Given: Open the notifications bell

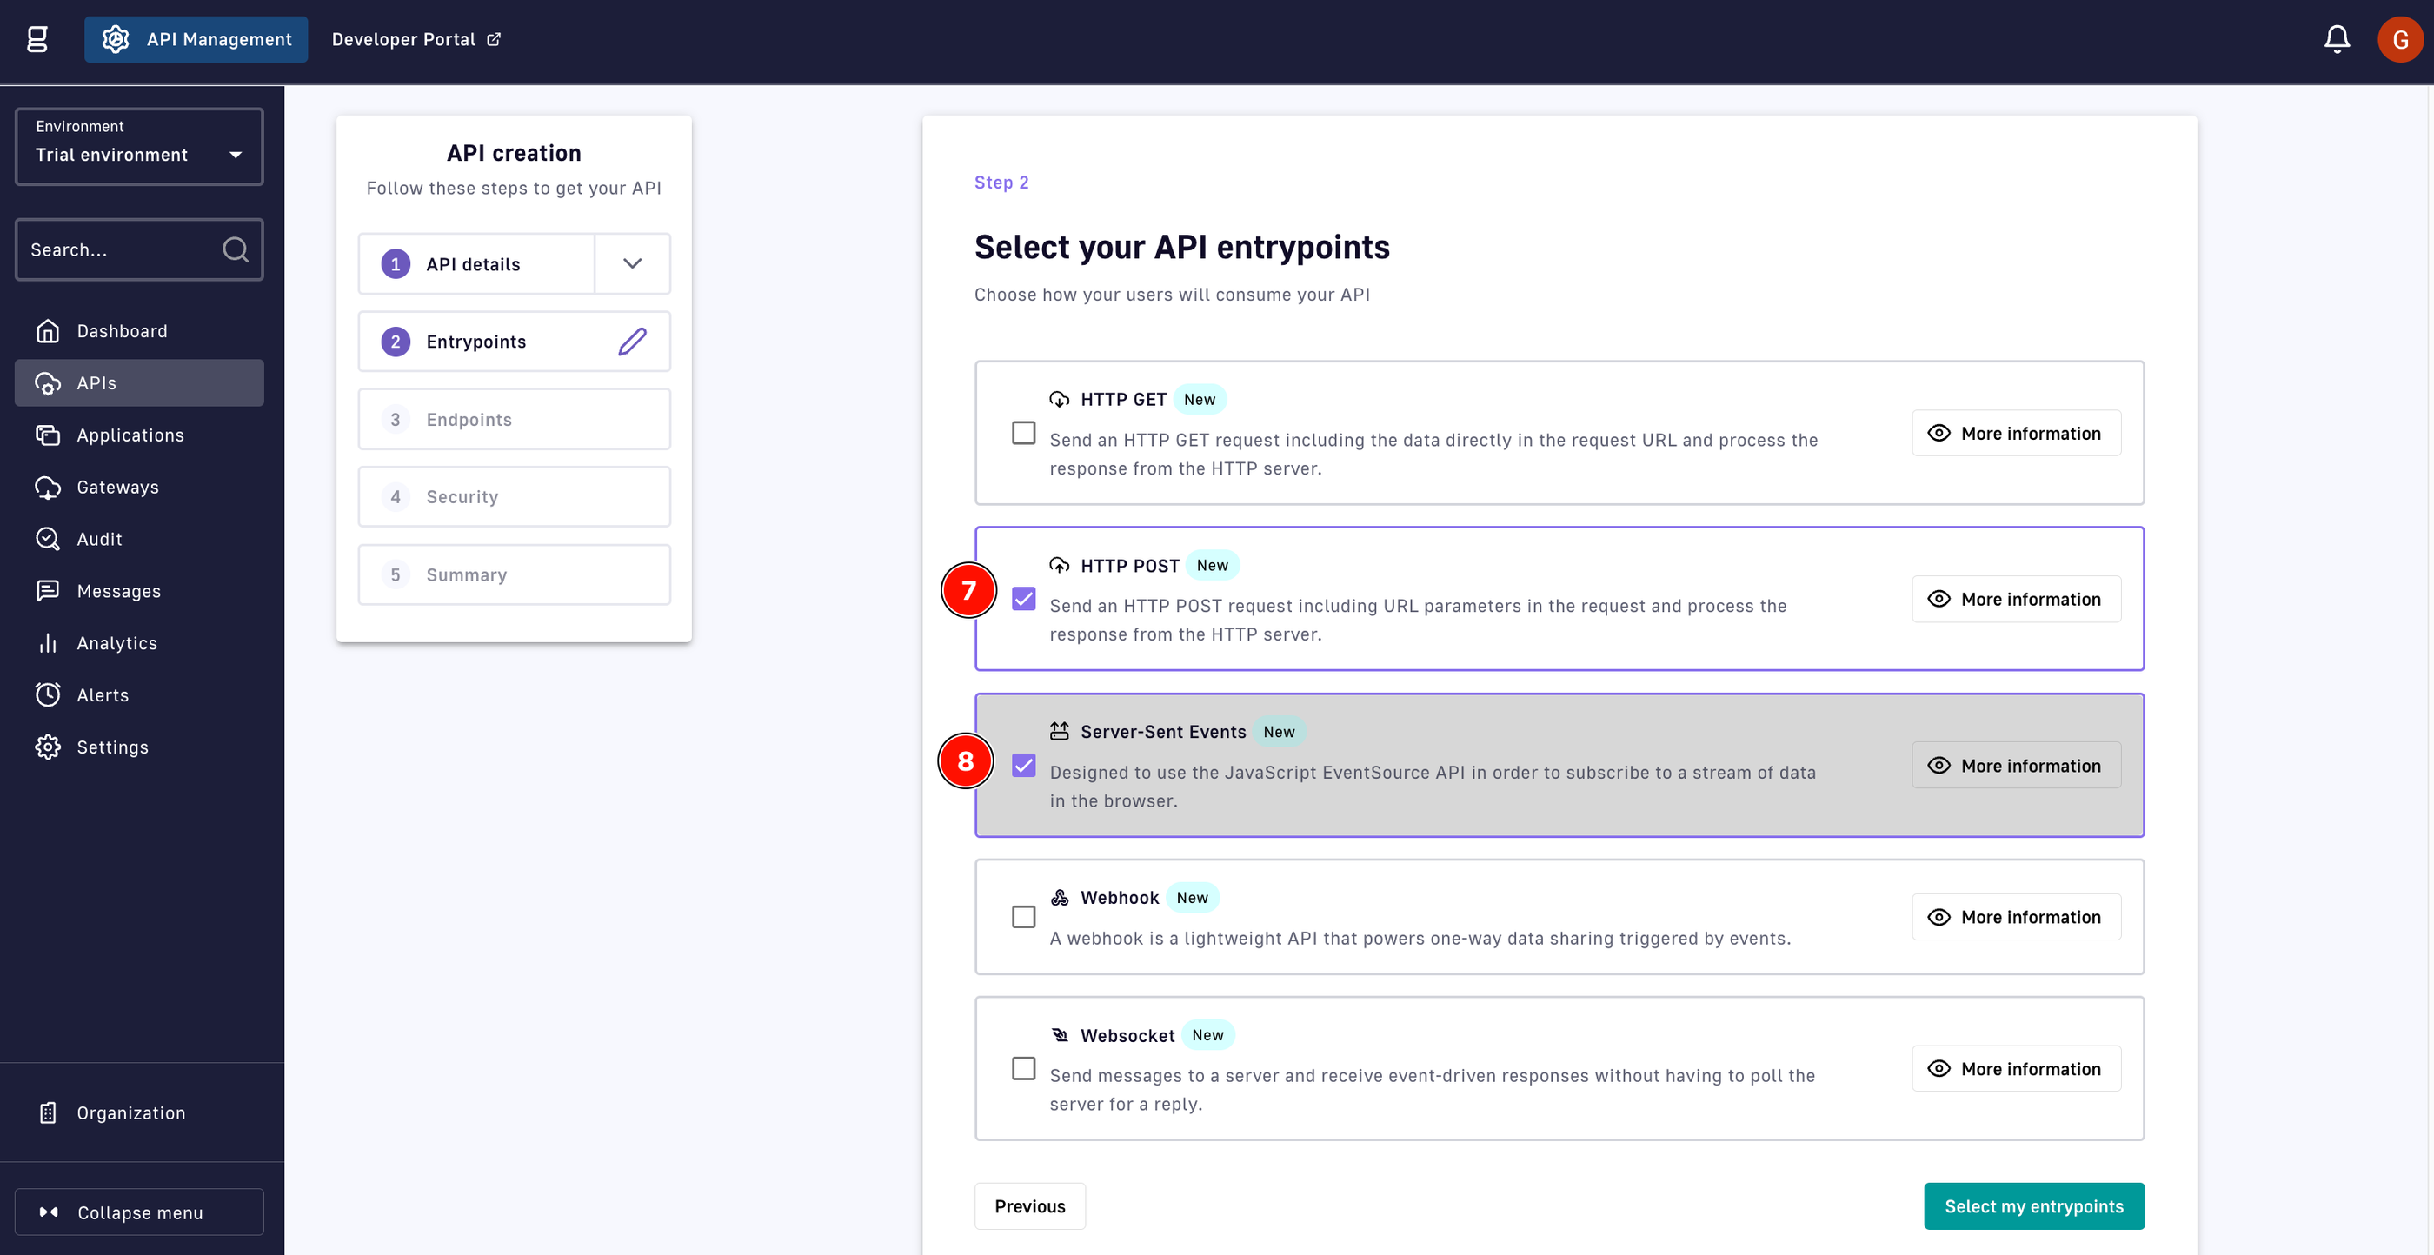Looking at the screenshot, I should tap(2337, 39).
